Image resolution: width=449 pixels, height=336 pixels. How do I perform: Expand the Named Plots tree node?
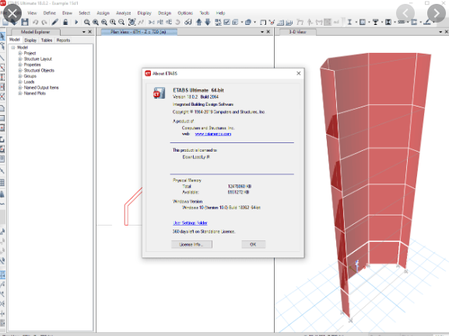click(20, 93)
